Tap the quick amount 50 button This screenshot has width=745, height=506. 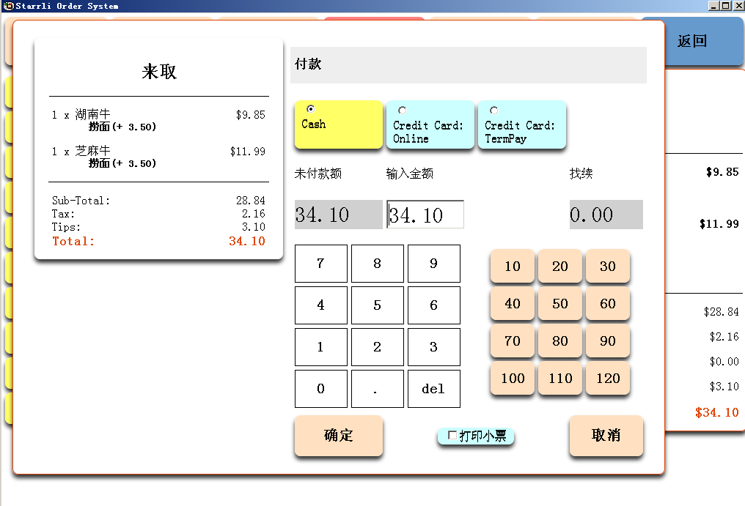(x=560, y=304)
